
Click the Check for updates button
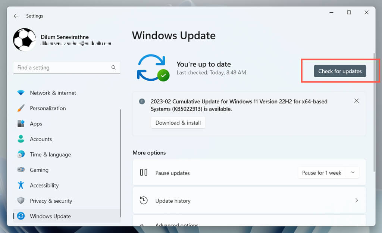point(340,71)
